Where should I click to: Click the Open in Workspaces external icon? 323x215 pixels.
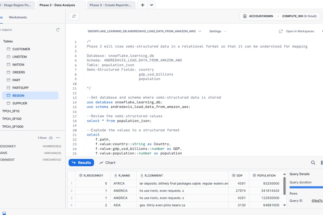click(281, 31)
